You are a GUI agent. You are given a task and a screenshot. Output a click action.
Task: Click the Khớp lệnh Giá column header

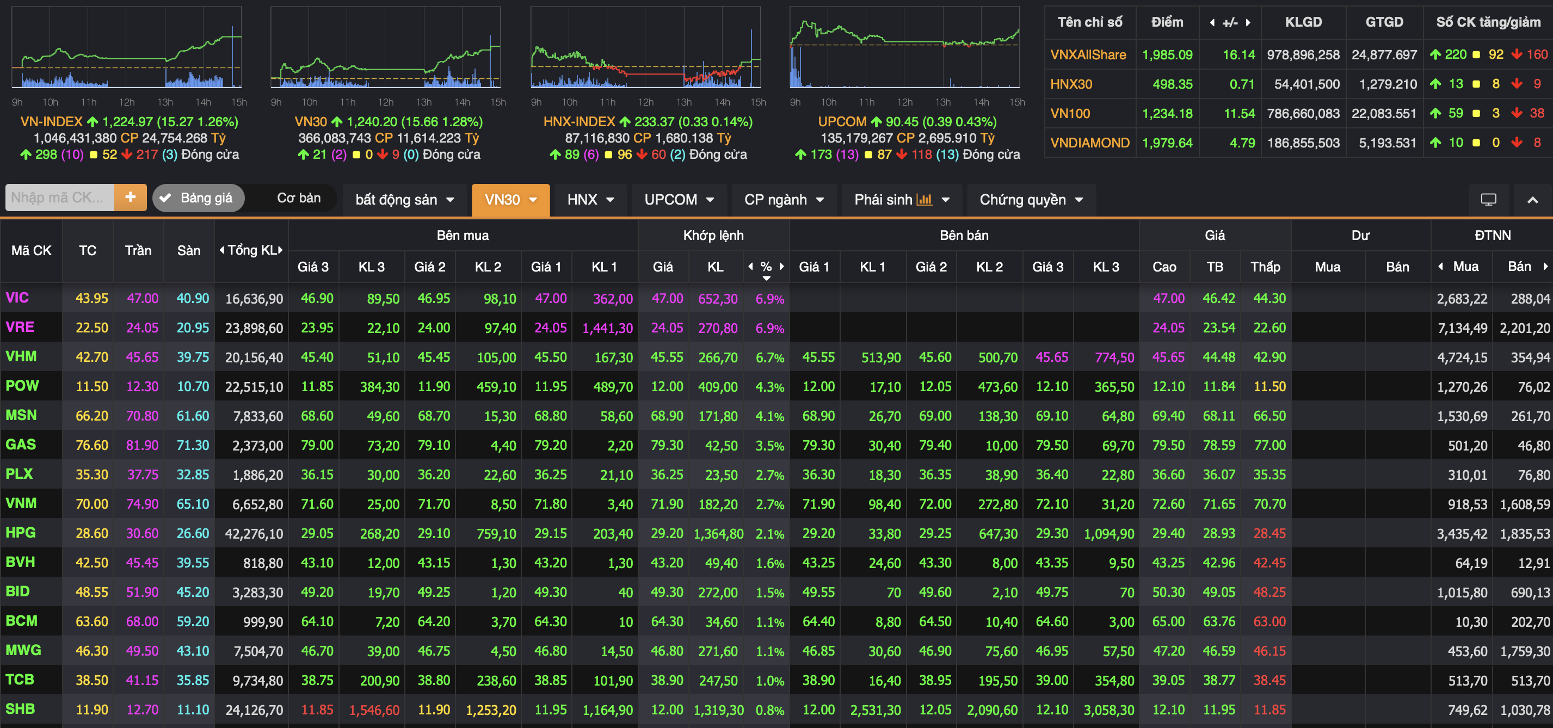(x=663, y=267)
